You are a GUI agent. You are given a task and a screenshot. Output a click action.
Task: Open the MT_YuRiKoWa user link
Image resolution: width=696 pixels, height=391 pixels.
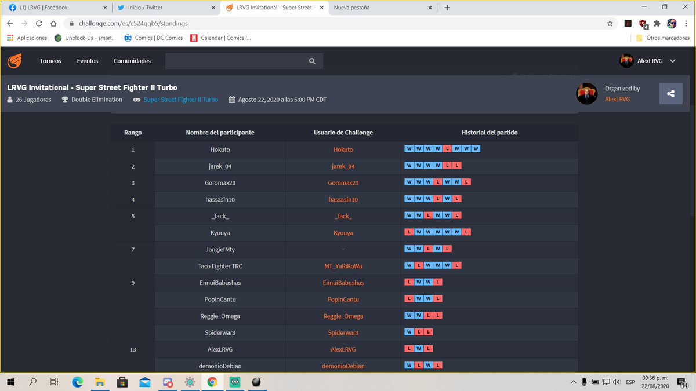343,266
